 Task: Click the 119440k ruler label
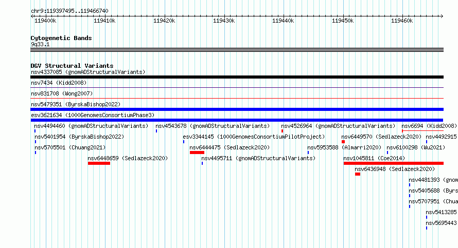pyautogui.click(x=283, y=21)
